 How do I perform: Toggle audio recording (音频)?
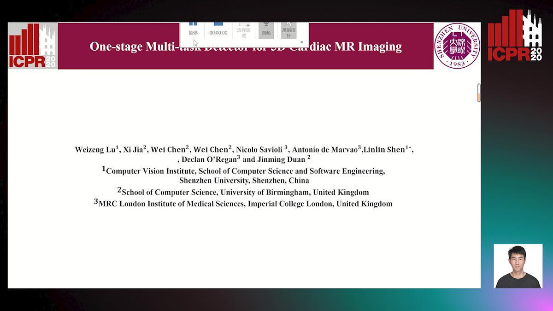pyautogui.click(x=266, y=29)
